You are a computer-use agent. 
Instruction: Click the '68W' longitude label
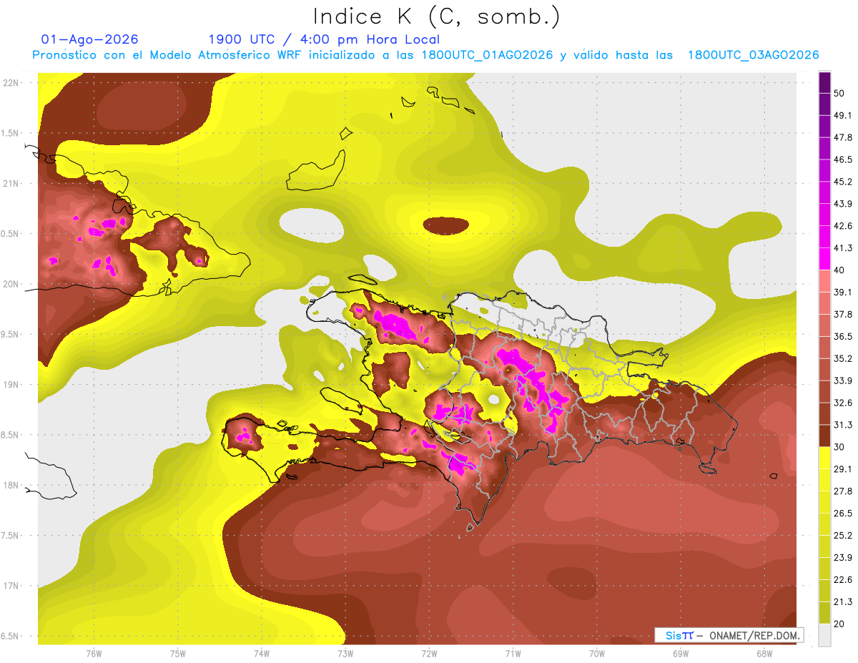tap(764, 653)
